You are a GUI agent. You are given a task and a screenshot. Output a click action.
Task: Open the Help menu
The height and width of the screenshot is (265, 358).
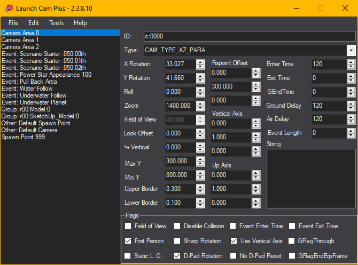coord(80,23)
